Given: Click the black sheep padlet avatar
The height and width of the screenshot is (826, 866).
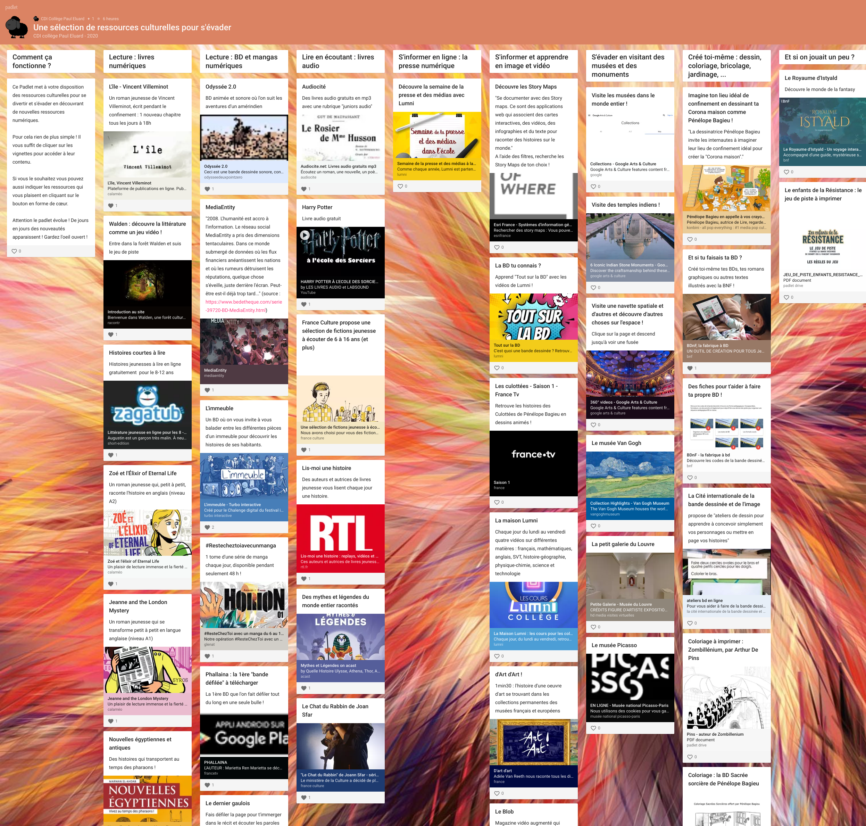Looking at the screenshot, I should click(x=17, y=27).
